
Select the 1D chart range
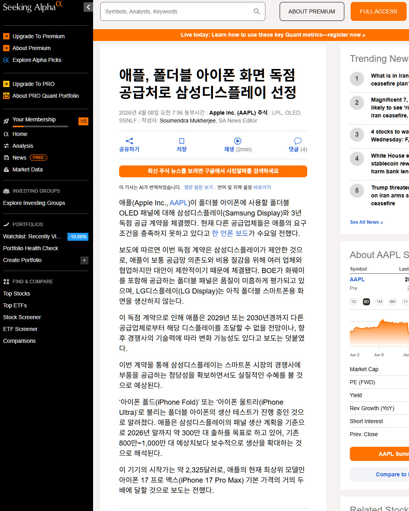pyautogui.click(x=353, y=302)
